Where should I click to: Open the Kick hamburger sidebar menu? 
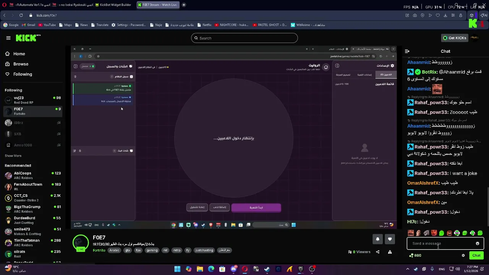click(8, 38)
